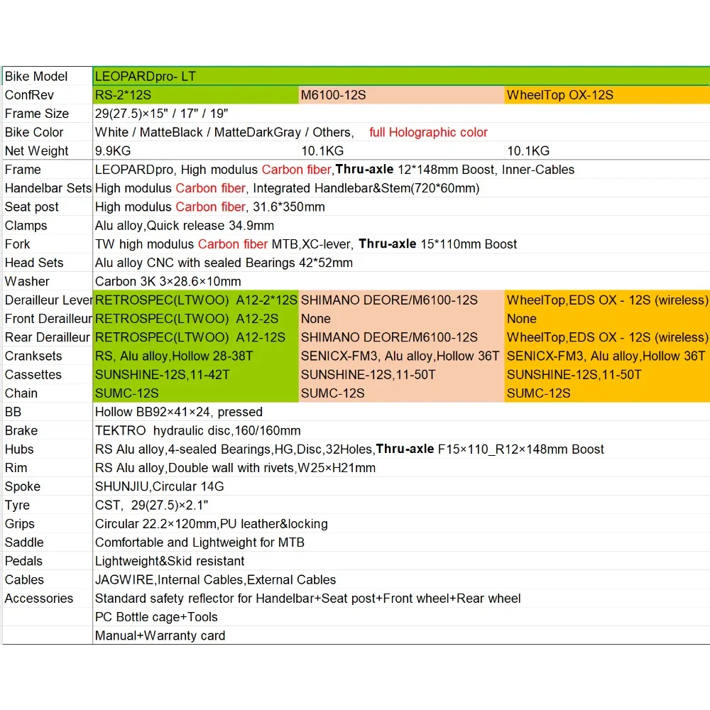The width and height of the screenshot is (710, 710).
Task: Select the orange 'SUNSHINE-12S,11-50T' cassette cell
Action: click(x=607, y=374)
